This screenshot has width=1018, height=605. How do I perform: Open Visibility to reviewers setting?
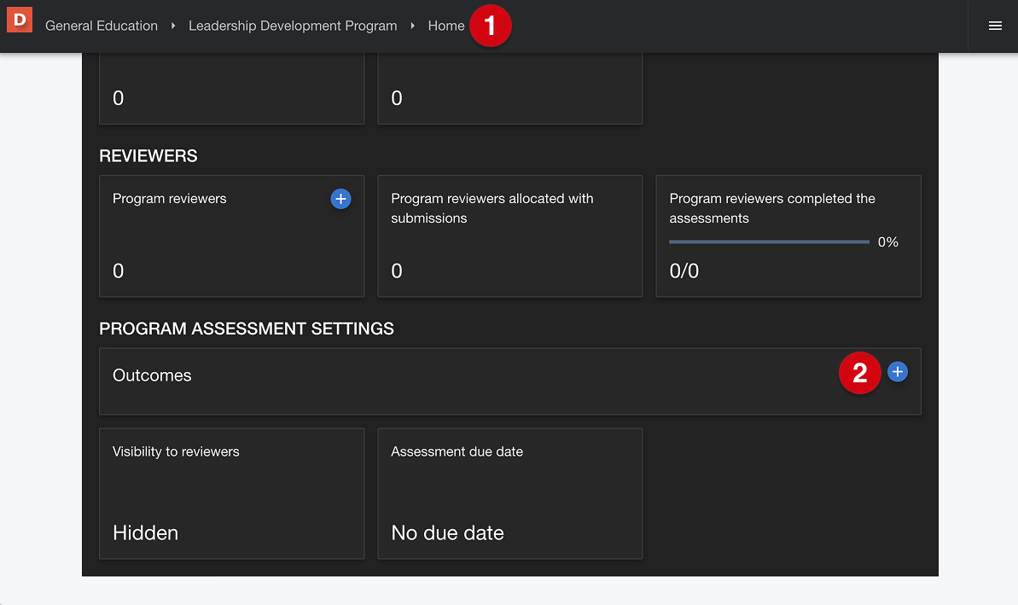tap(232, 493)
